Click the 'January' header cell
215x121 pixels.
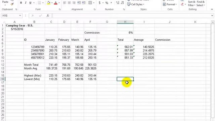[x=51, y=40]
